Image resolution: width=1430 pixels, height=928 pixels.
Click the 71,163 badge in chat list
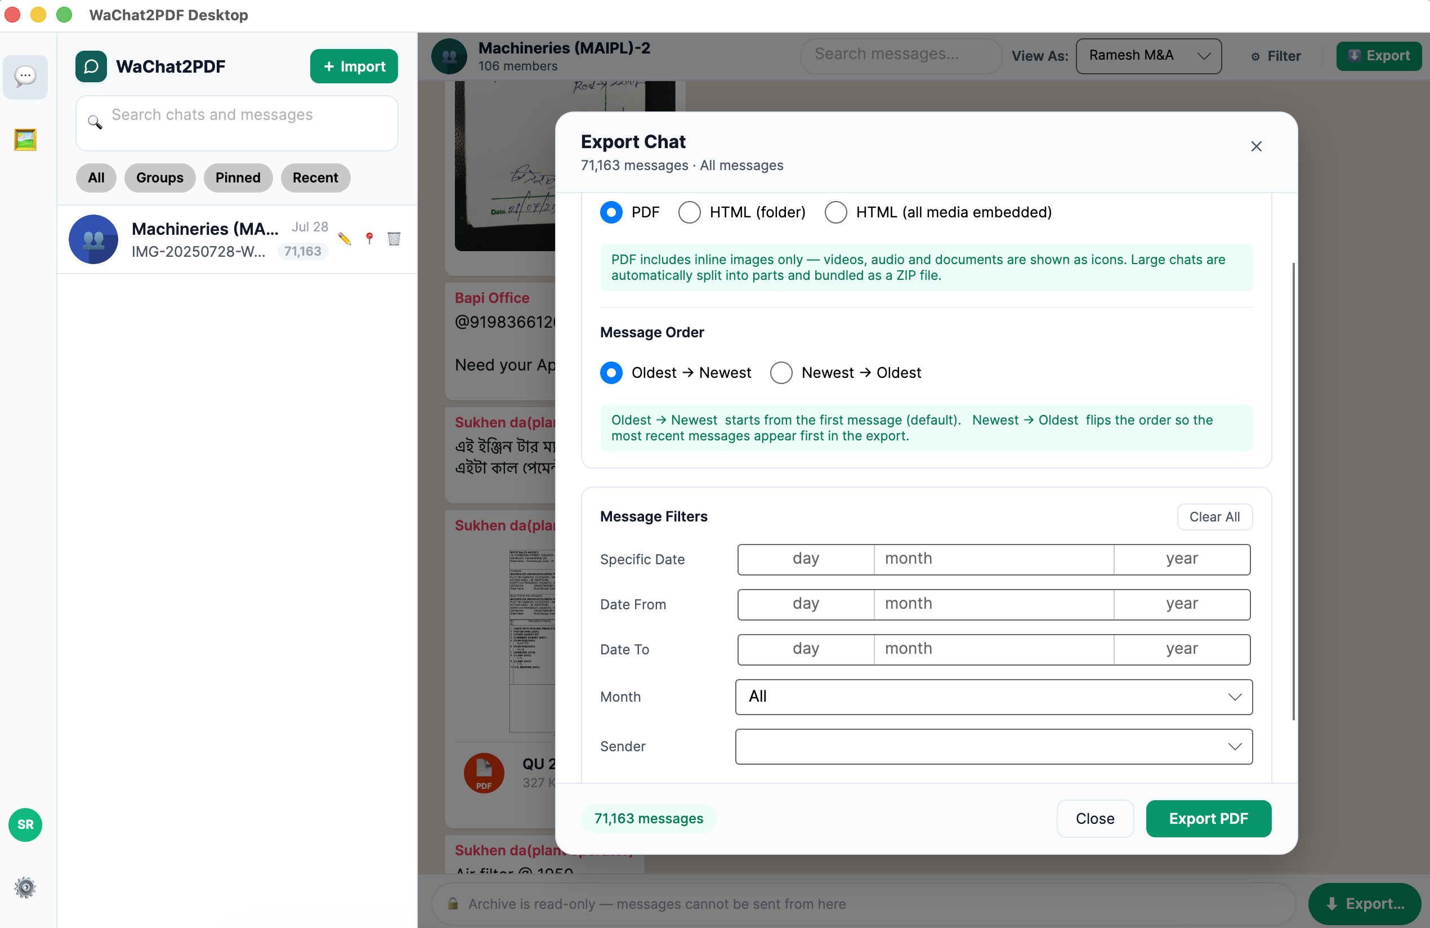pos(303,251)
